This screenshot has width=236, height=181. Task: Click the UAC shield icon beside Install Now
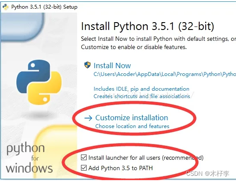coord(87,65)
